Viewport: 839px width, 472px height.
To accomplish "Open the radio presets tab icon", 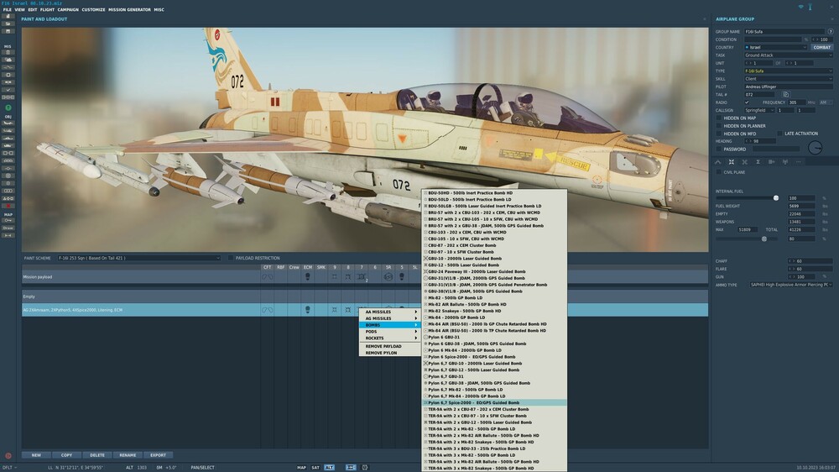I will [784, 162].
